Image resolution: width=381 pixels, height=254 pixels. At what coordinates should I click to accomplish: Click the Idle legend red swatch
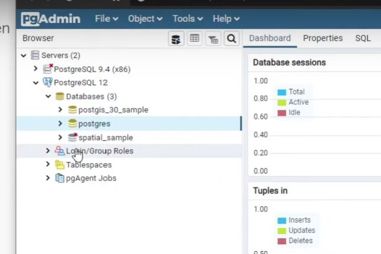[282, 113]
